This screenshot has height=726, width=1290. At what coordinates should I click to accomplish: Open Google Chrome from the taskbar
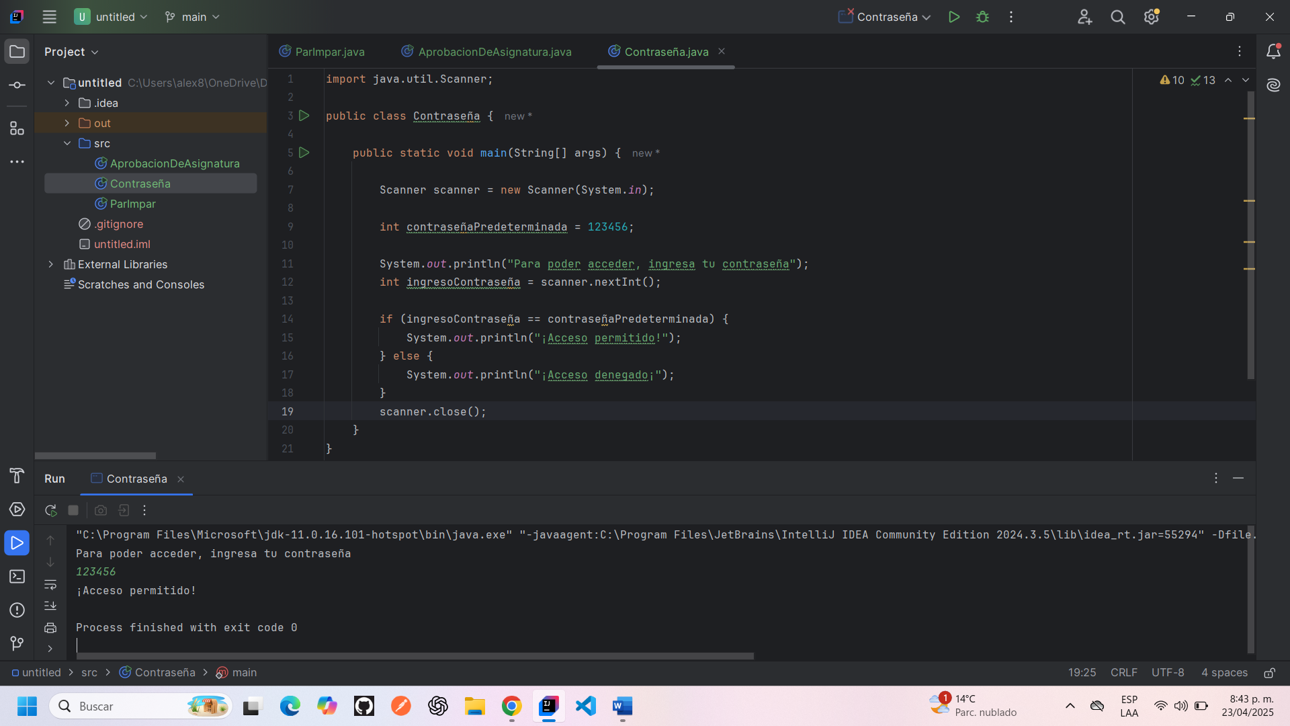pos(511,706)
